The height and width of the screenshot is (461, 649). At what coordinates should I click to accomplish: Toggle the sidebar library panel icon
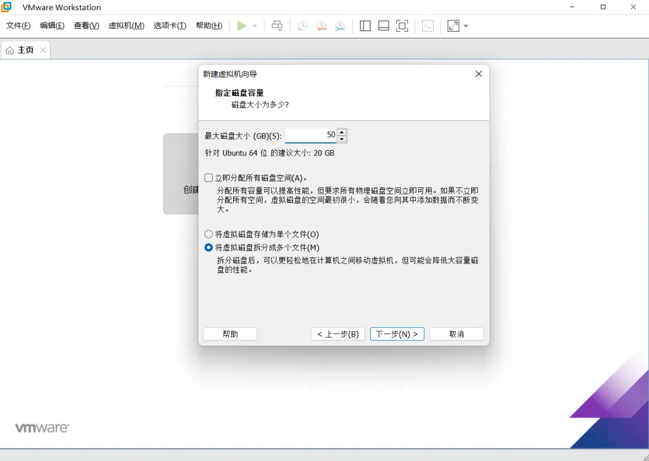(365, 26)
